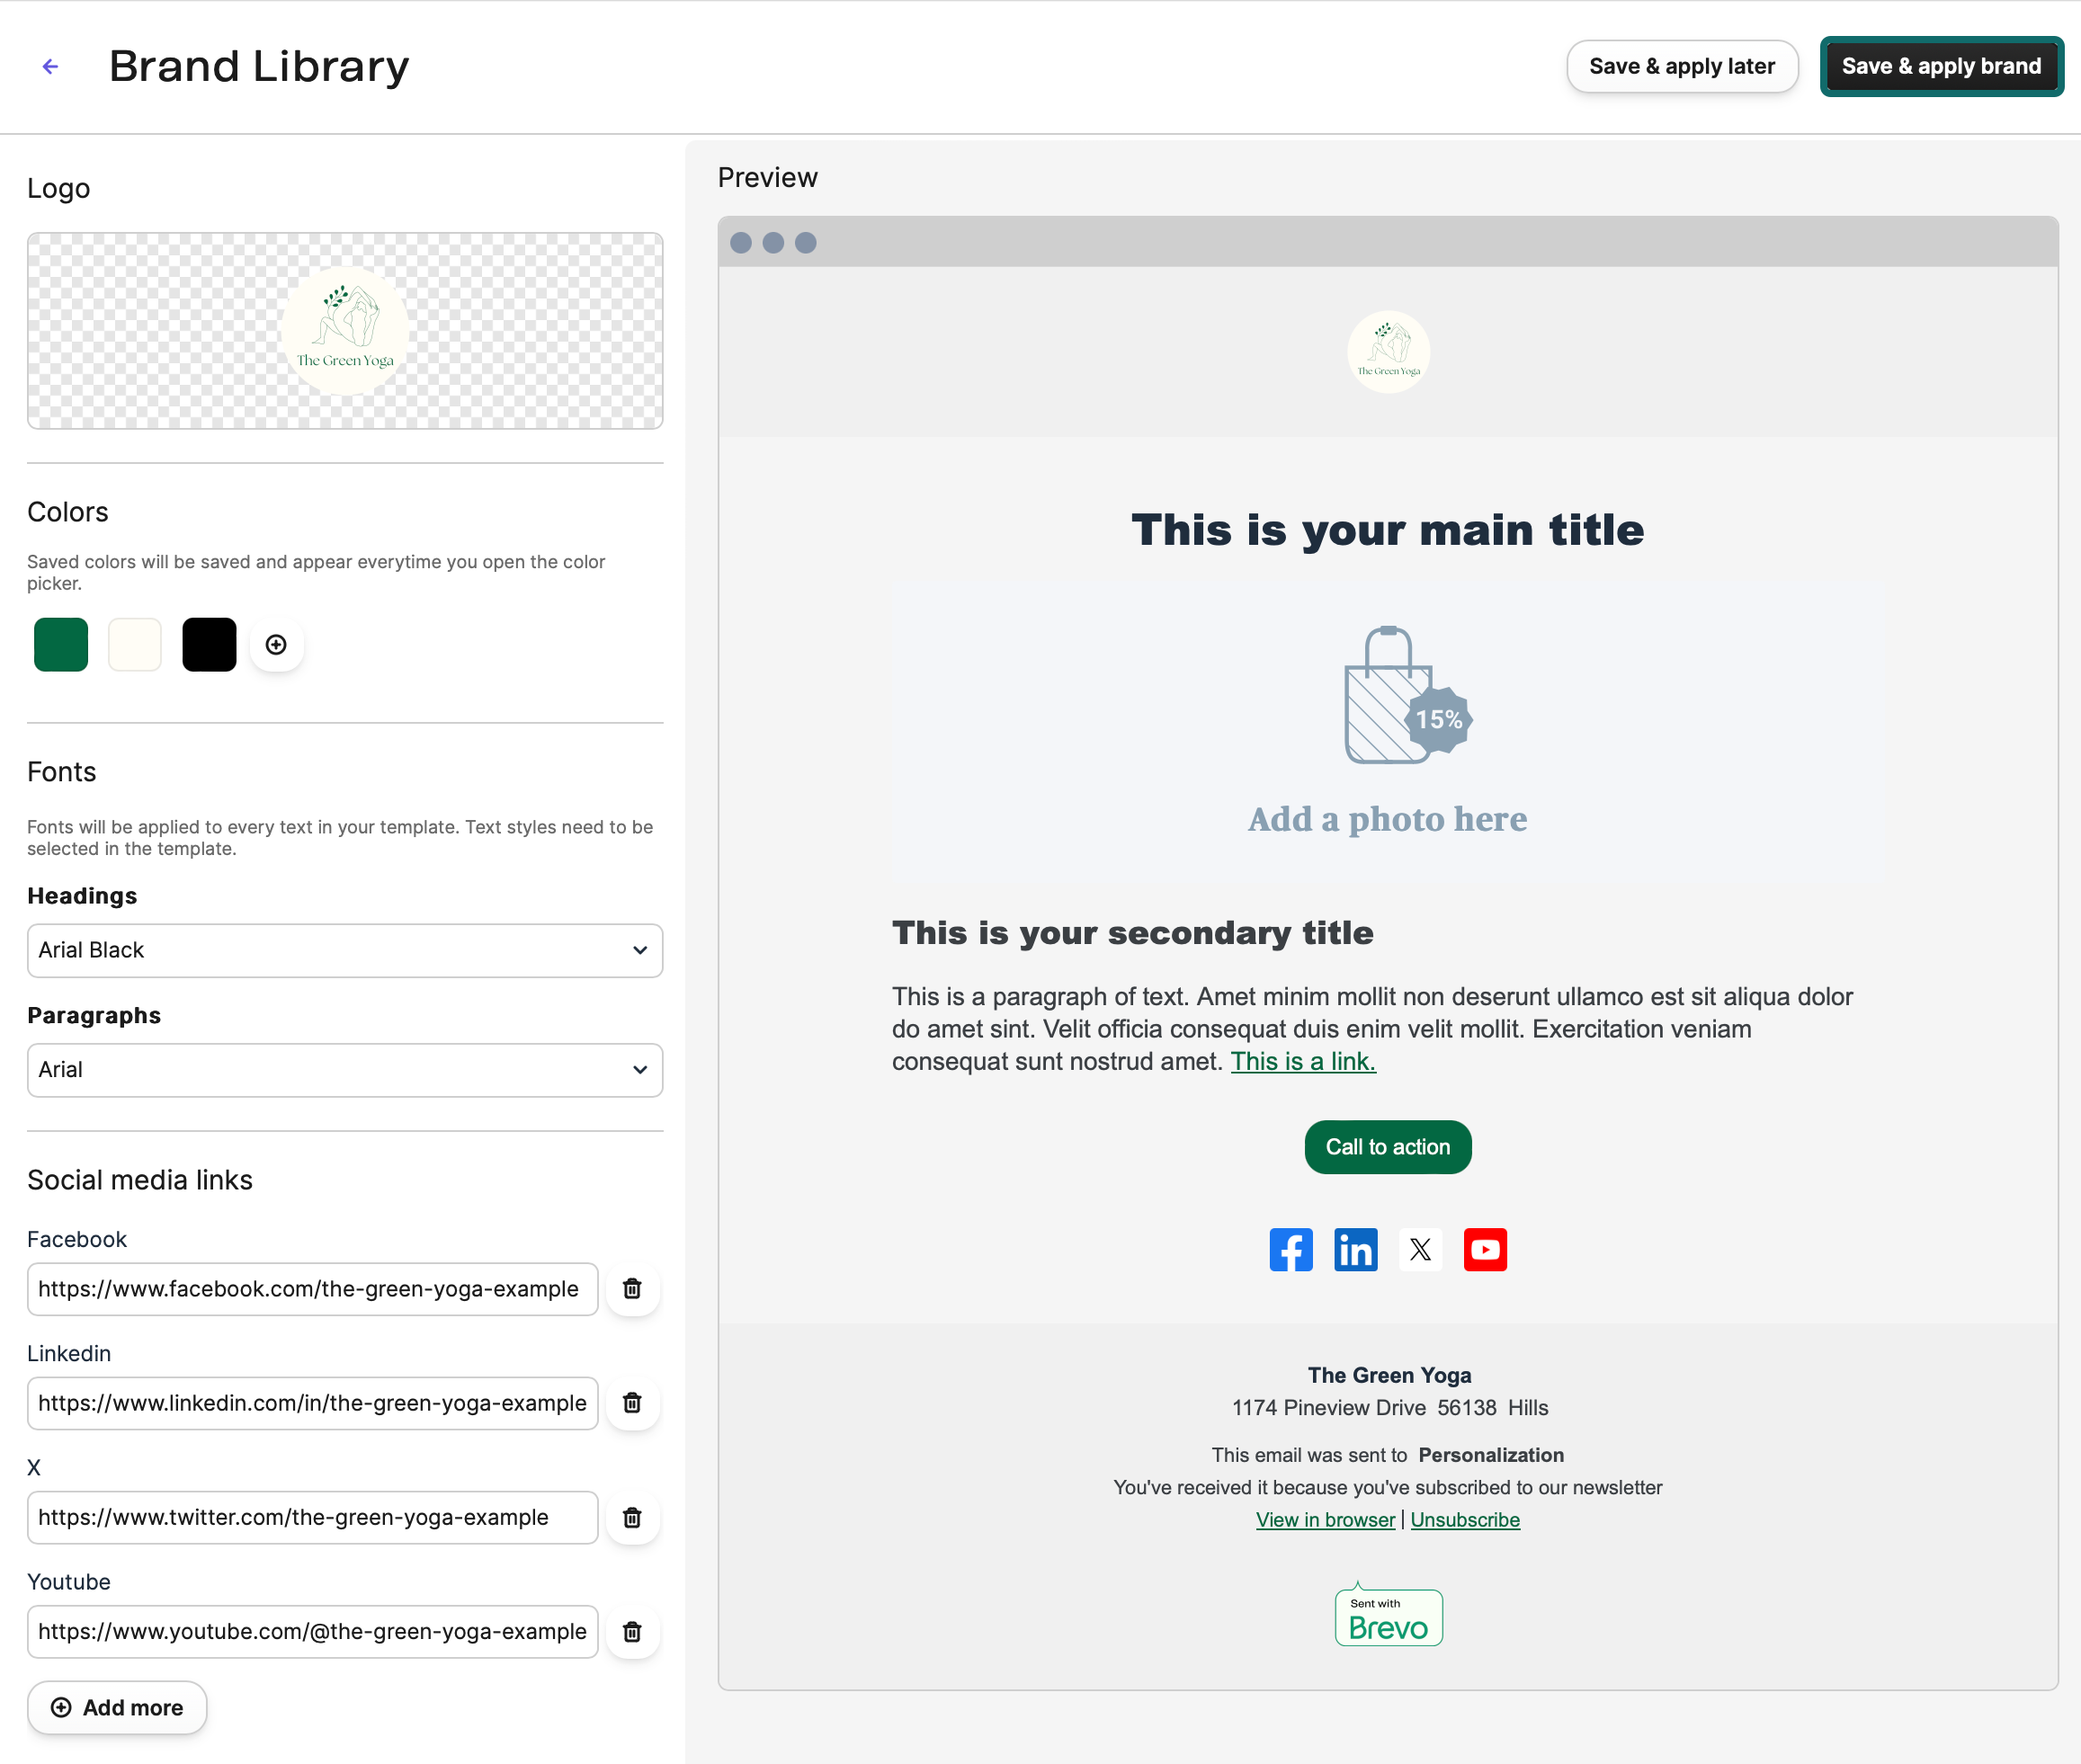The width and height of the screenshot is (2081, 1764).
Task: Click the back arrow next to Brand Library
Action: [x=50, y=66]
